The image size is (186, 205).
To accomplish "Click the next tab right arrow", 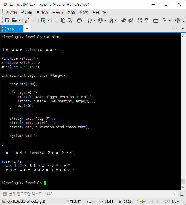I will (177, 29).
